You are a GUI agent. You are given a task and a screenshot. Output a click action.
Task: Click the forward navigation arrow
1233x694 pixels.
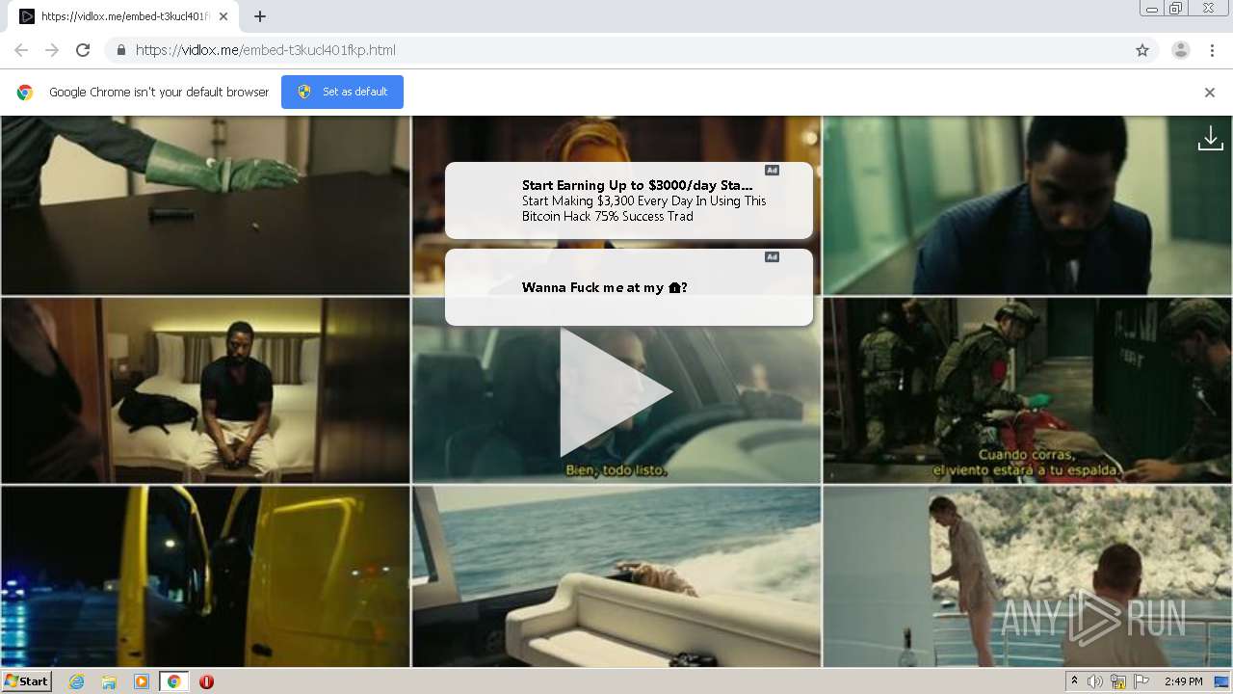tap(52, 50)
